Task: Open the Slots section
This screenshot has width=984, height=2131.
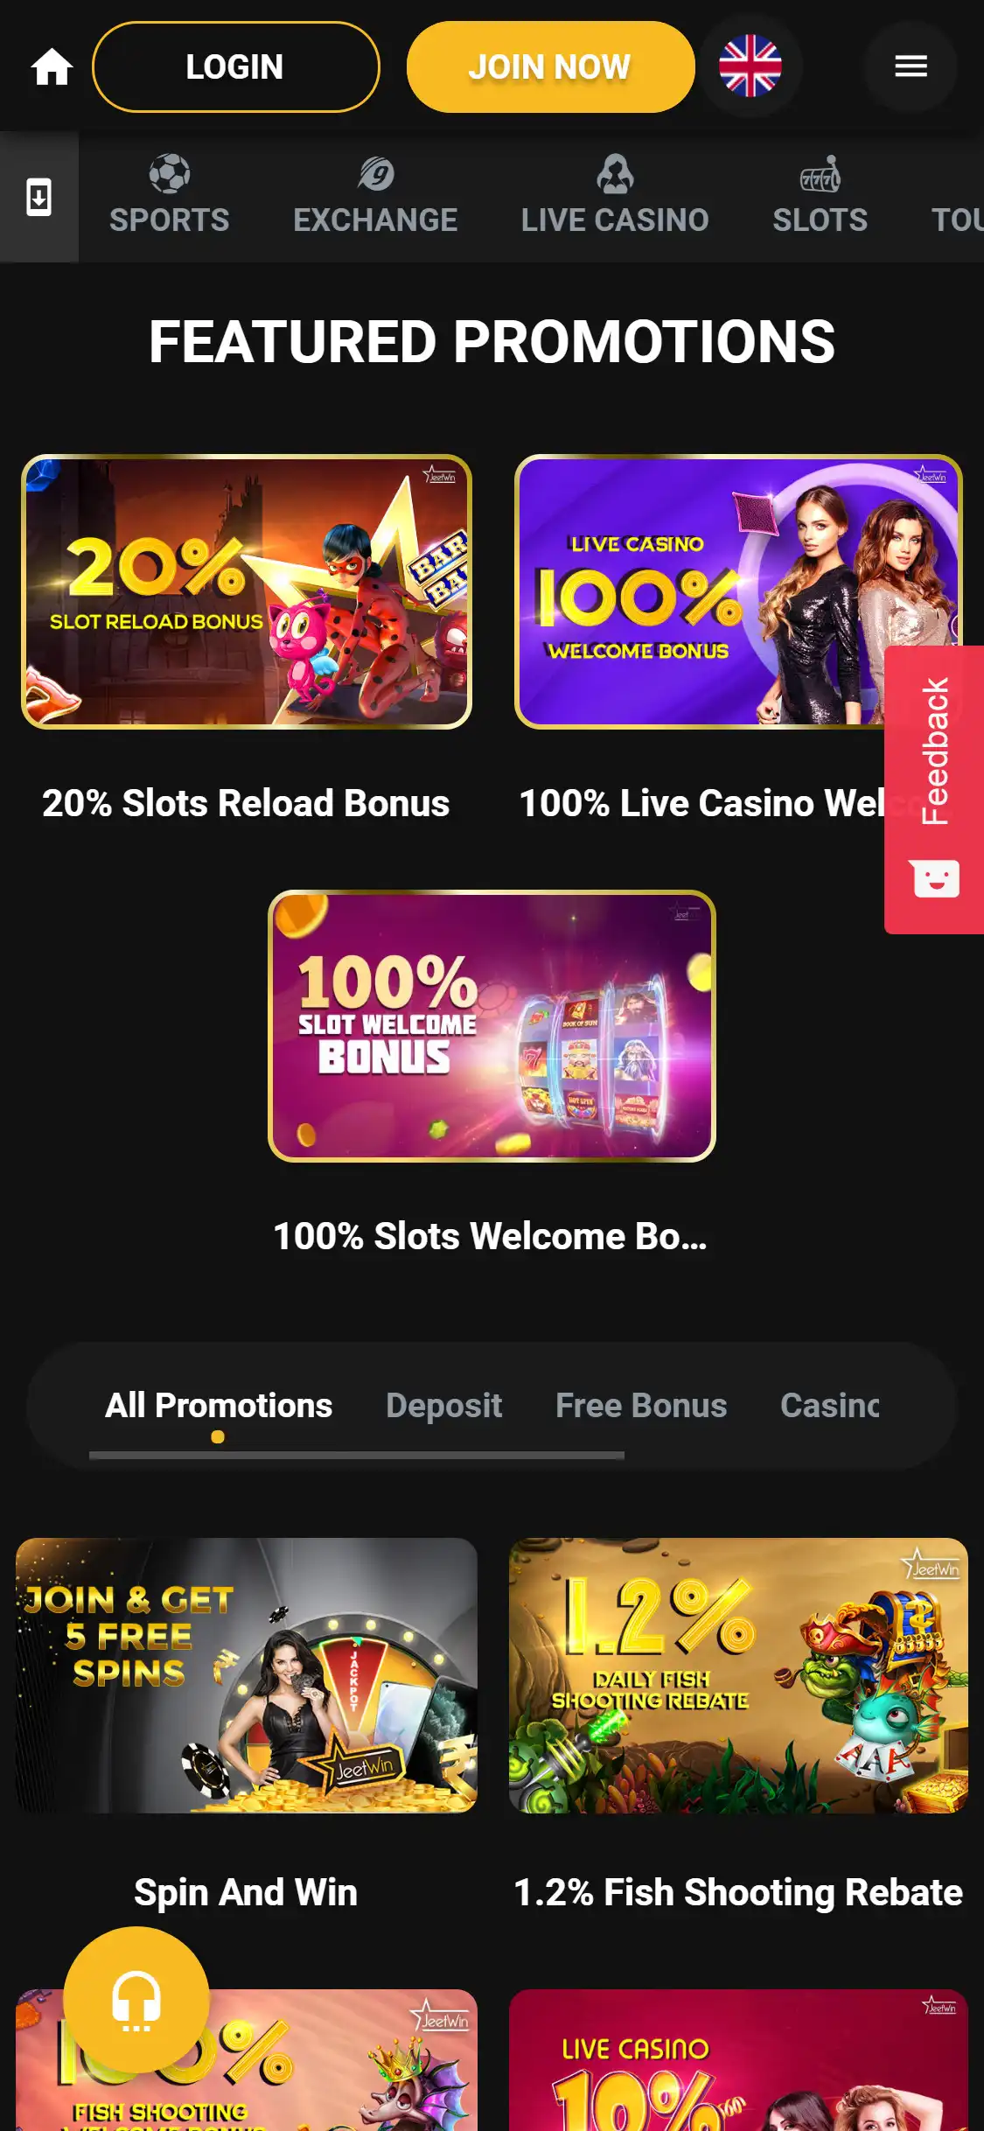Action: pyautogui.click(x=820, y=196)
